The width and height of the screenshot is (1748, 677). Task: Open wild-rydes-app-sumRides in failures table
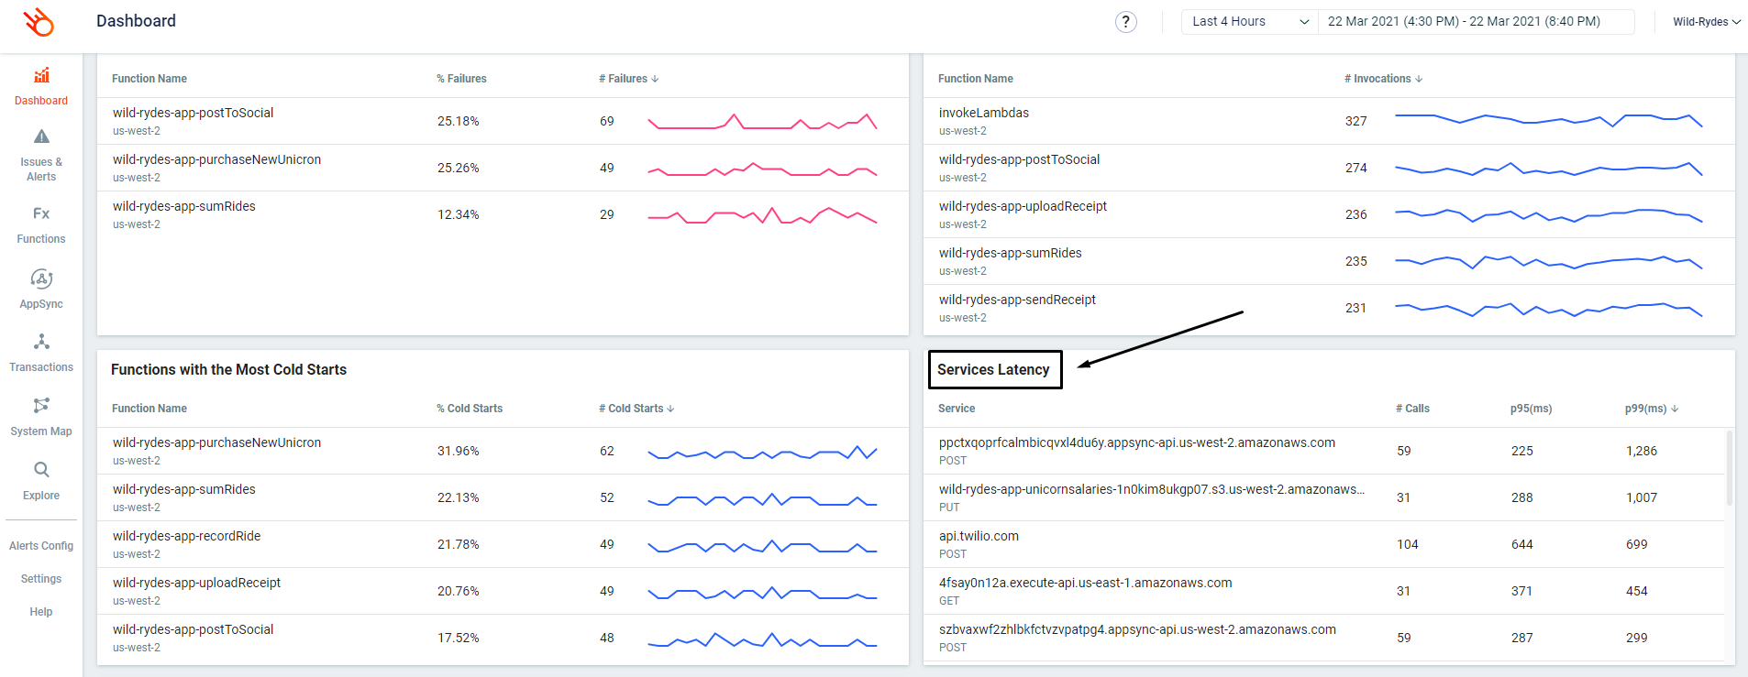pos(183,206)
